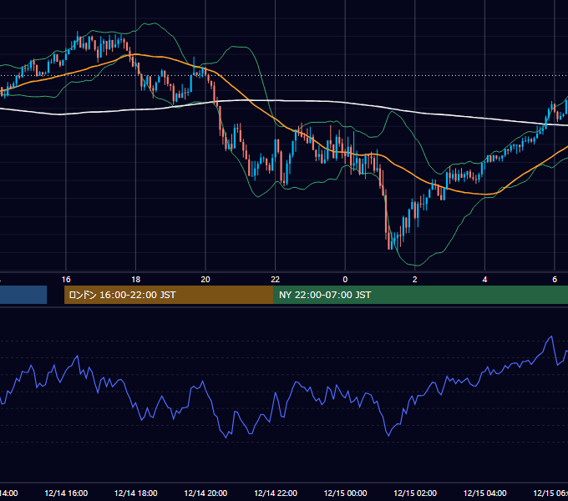Click the 12/14 18:00 date label
The image size is (568, 501).
click(136, 493)
